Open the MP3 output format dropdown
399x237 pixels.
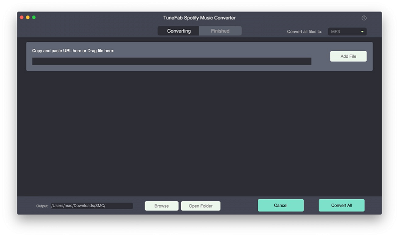tap(347, 31)
